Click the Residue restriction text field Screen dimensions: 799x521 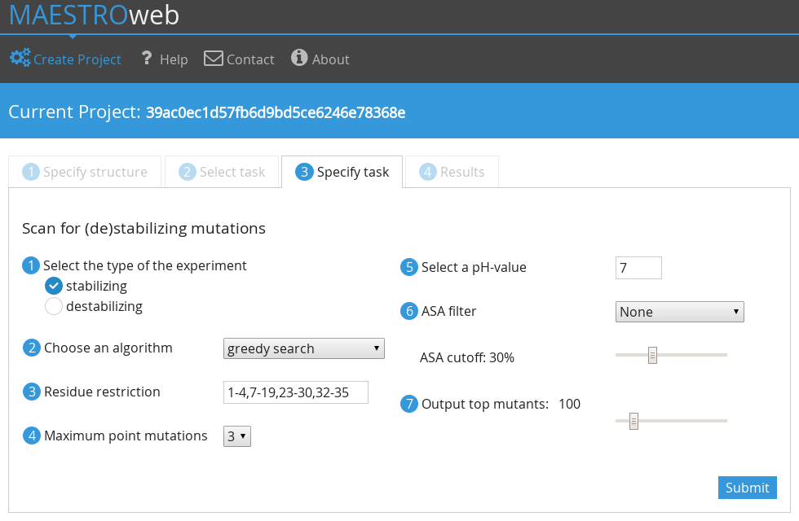(295, 392)
